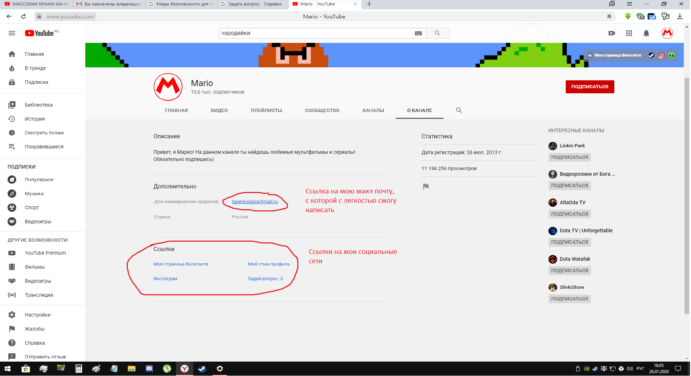691x376 pixels.
Task: Open the YouTube apps grid icon
Action: click(x=629, y=33)
